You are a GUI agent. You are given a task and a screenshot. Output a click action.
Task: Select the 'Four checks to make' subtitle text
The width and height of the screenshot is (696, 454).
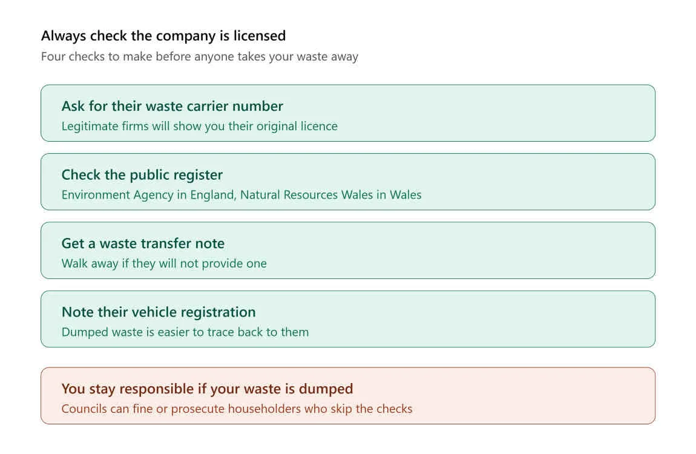tap(199, 57)
